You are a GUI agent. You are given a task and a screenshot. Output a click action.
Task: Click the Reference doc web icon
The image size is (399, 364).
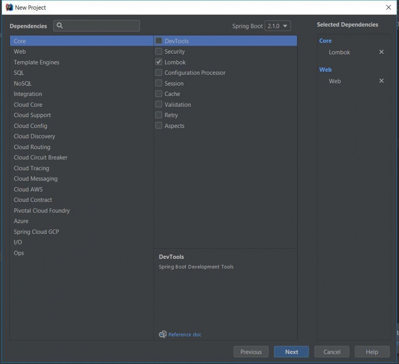point(163,334)
